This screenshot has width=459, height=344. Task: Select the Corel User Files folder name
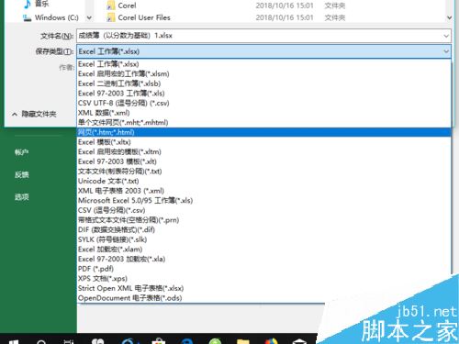144,17
